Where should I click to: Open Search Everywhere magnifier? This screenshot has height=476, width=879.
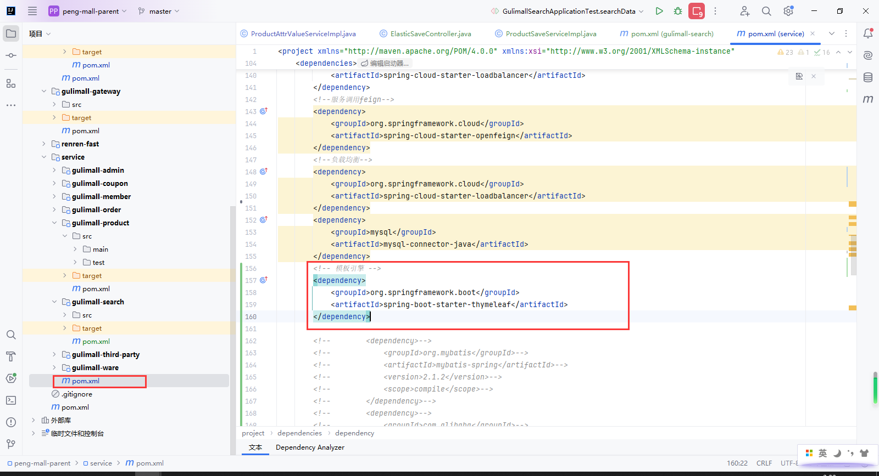(766, 11)
